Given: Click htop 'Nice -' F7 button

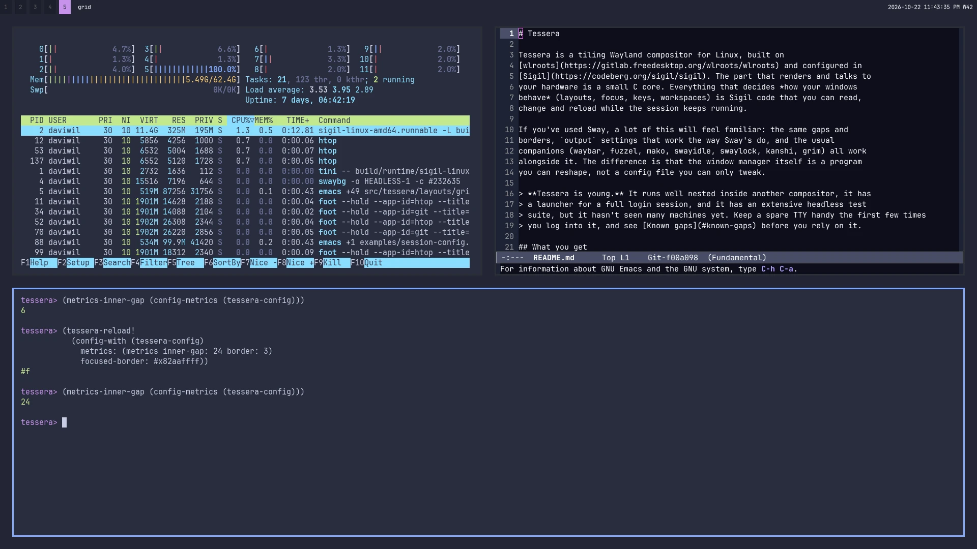Looking at the screenshot, I should [x=259, y=263].
